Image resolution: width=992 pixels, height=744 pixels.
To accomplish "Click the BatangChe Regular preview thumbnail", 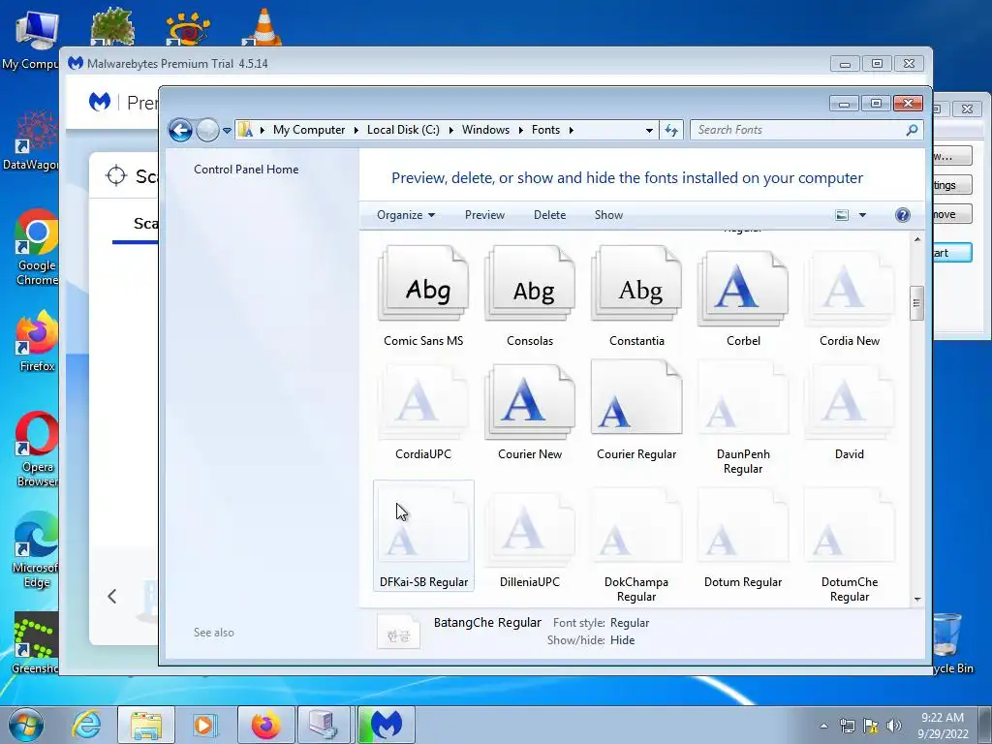I will (398, 632).
